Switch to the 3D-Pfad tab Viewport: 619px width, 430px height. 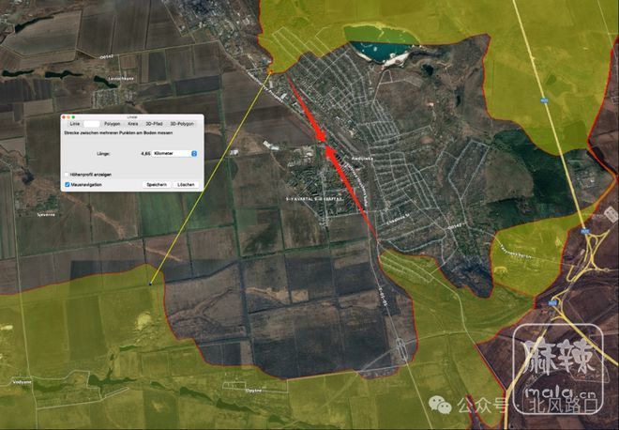[x=154, y=123]
